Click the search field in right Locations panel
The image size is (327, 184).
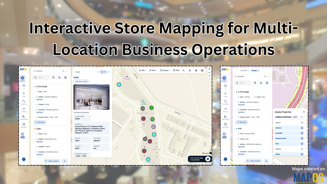243,83
